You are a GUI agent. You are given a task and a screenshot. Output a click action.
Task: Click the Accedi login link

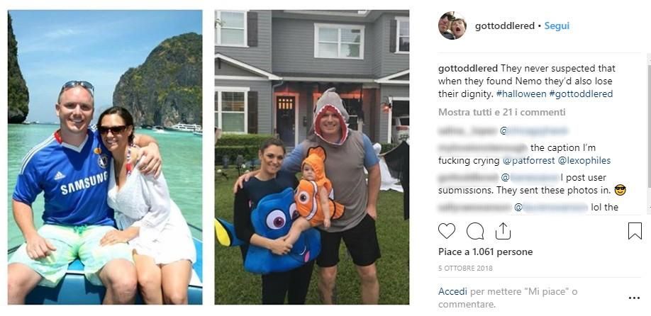click(x=452, y=291)
